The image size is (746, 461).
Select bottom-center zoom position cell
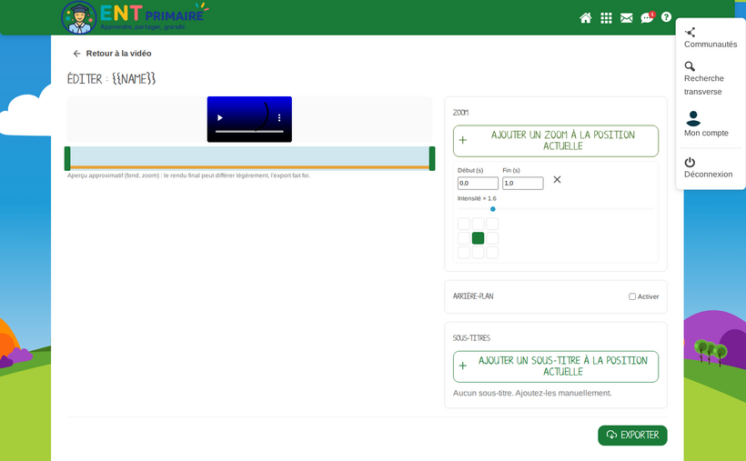(479, 252)
